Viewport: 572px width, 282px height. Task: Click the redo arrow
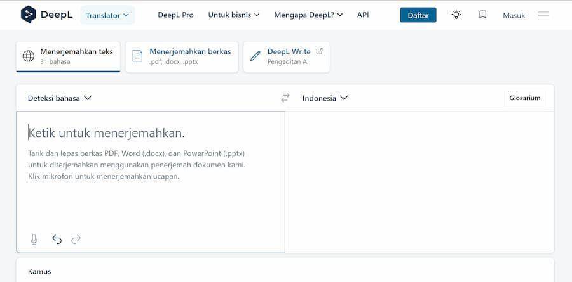pos(76,239)
